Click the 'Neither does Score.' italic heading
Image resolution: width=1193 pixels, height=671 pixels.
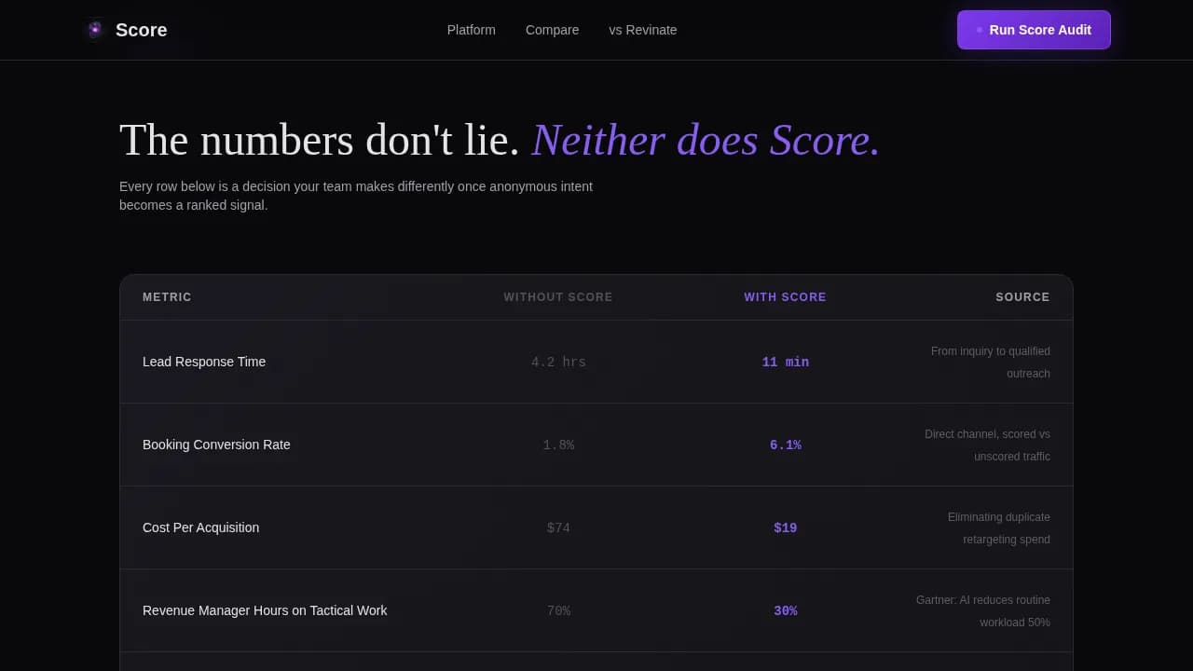pyautogui.click(x=706, y=140)
